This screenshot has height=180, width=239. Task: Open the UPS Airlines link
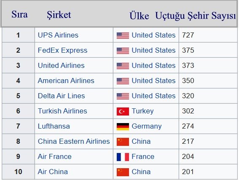coord(58,35)
